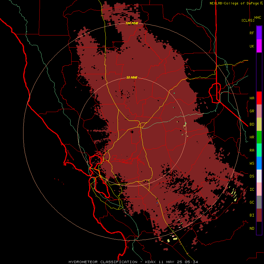Click the ND black legend swatch
Screen dimensions: 264x264
[259, 228]
